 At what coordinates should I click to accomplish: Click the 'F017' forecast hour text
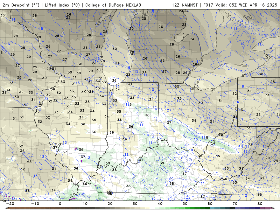pos(208,5)
